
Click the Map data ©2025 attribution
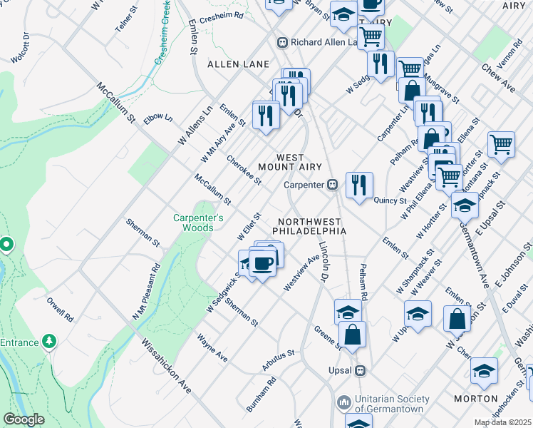pyautogui.click(x=503, y=422)
